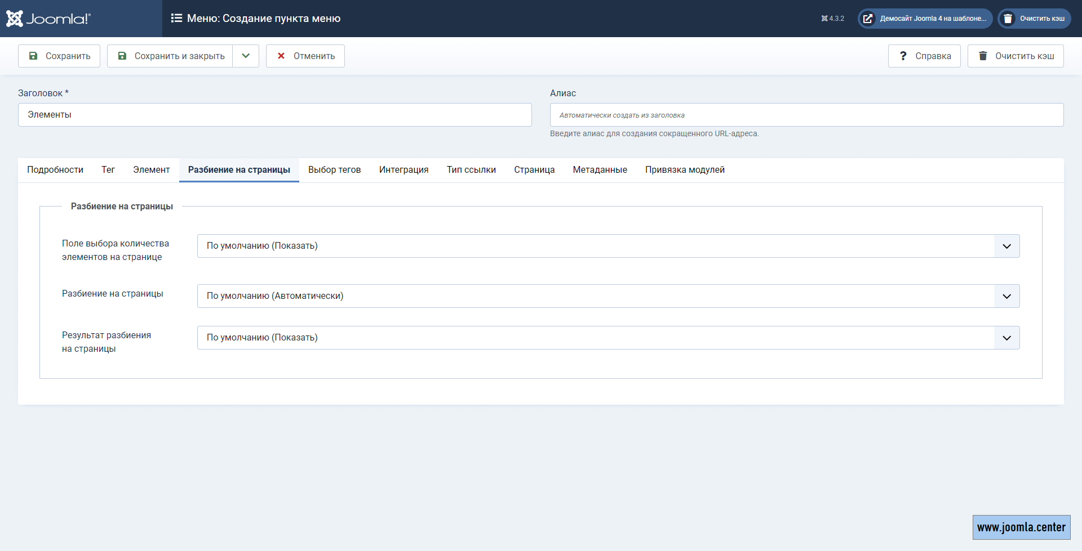Open the 'Результат разбиения на страницы' dropdown
Image resolution: width=1082 pixels, height=551 pixels.
pos(608,338)
